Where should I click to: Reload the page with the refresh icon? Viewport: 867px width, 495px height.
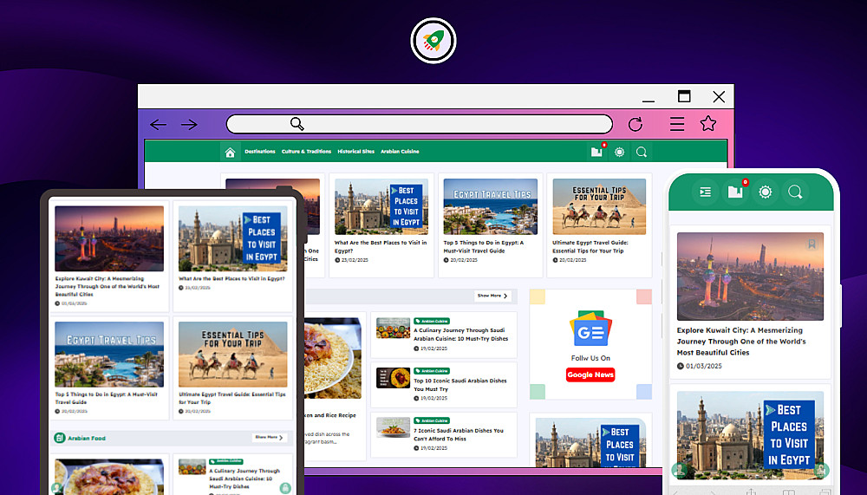(x=636, y=124)
